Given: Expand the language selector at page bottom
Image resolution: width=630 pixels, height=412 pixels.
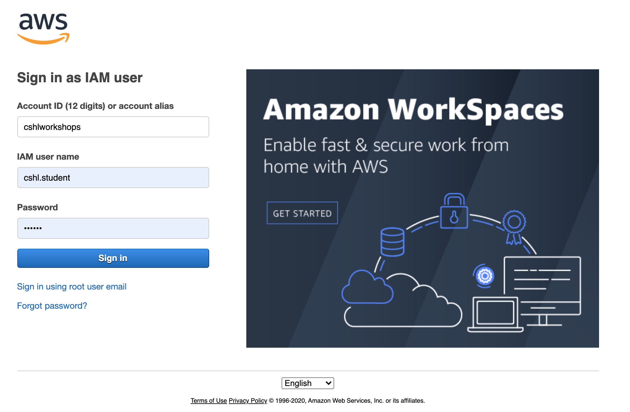Looking at the screenshot, I should tap(307, 383).
